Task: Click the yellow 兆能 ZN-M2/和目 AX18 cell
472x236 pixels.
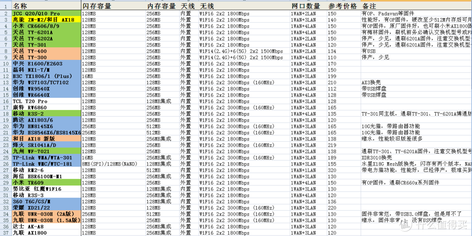Action: [x=46, y=20]
